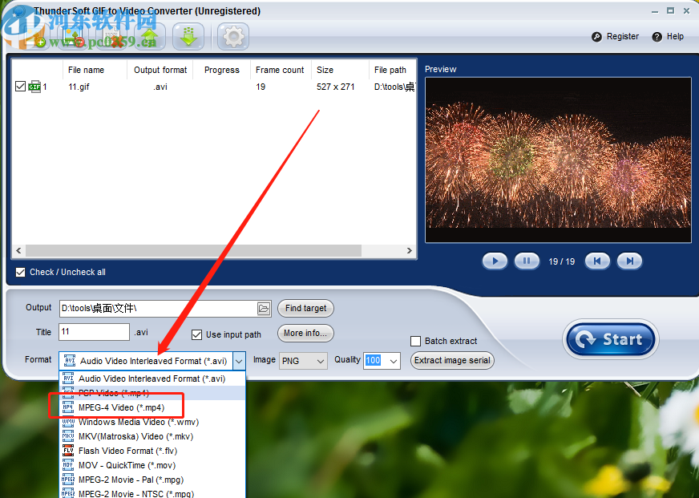This screenshot has width=699, height=498.
Task: Select the 11.gif file name cell
Action: [79, 87]
